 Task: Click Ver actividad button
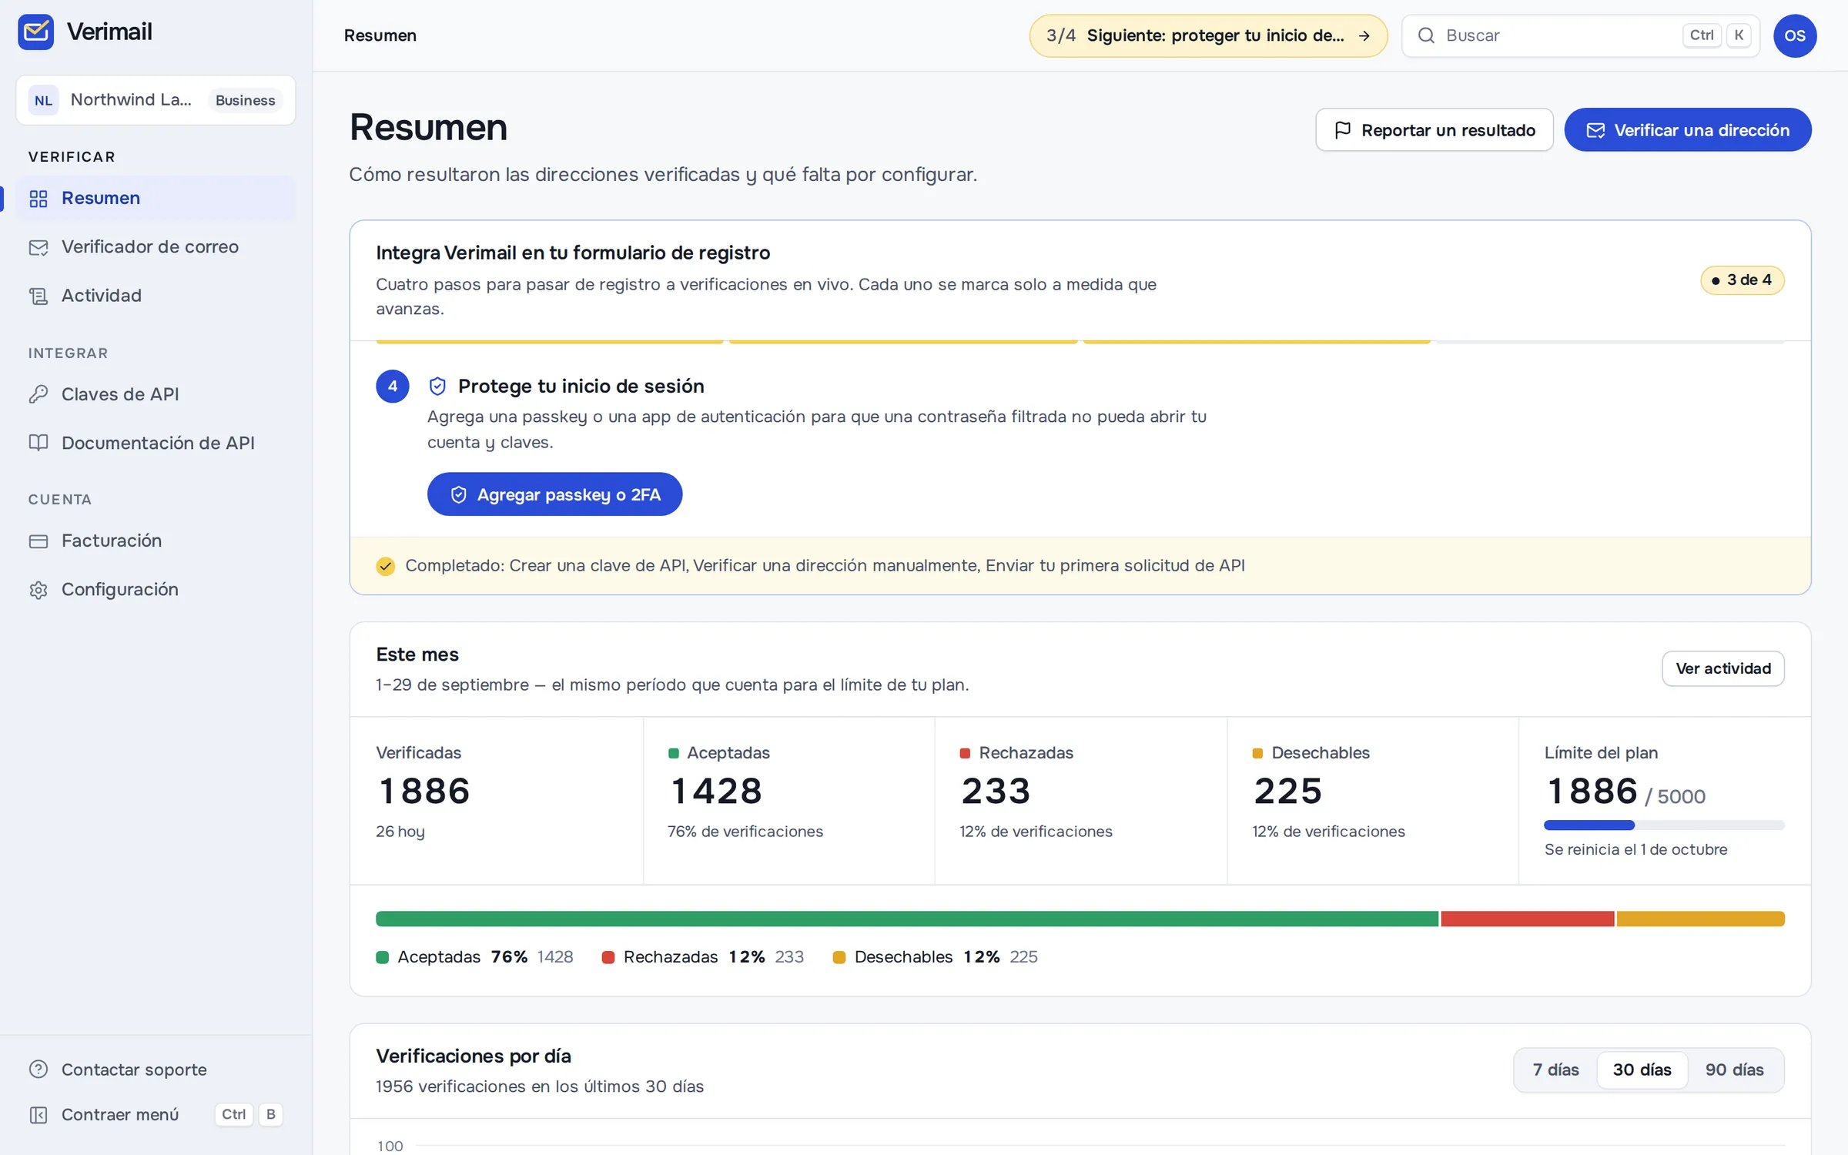click(1723, 668)
